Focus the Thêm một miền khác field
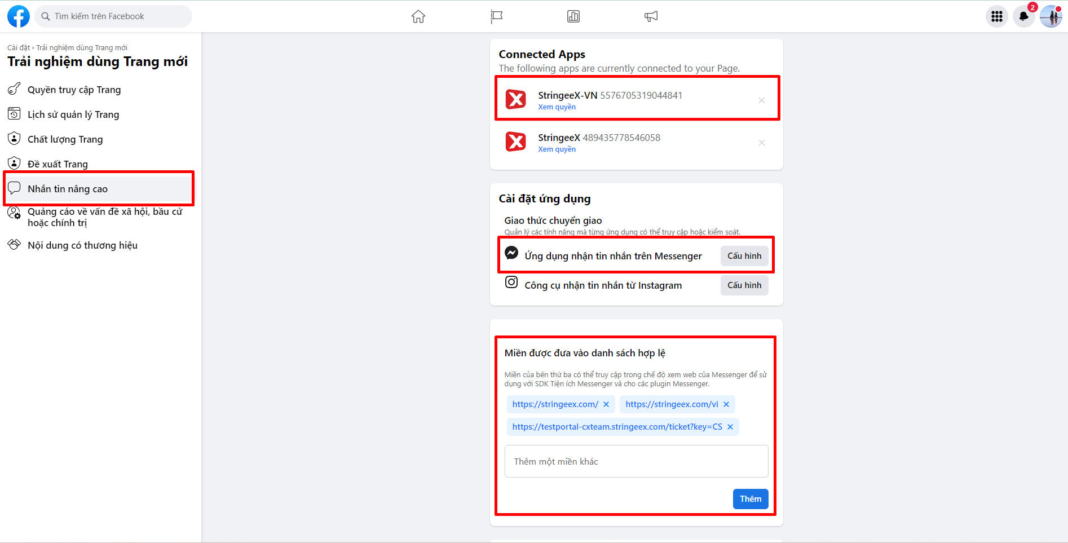 click(636, 461)
